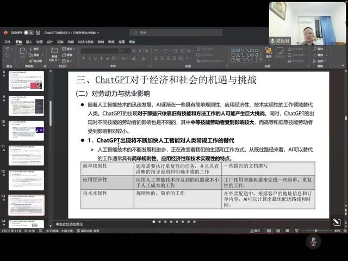Open the file name dropdown in the title bar
The height and width of the screenshot is (261, 348).
pos(98,33)
